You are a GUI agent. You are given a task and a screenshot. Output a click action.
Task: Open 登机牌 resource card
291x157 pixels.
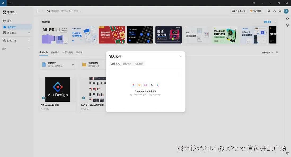tap(273, 35)
